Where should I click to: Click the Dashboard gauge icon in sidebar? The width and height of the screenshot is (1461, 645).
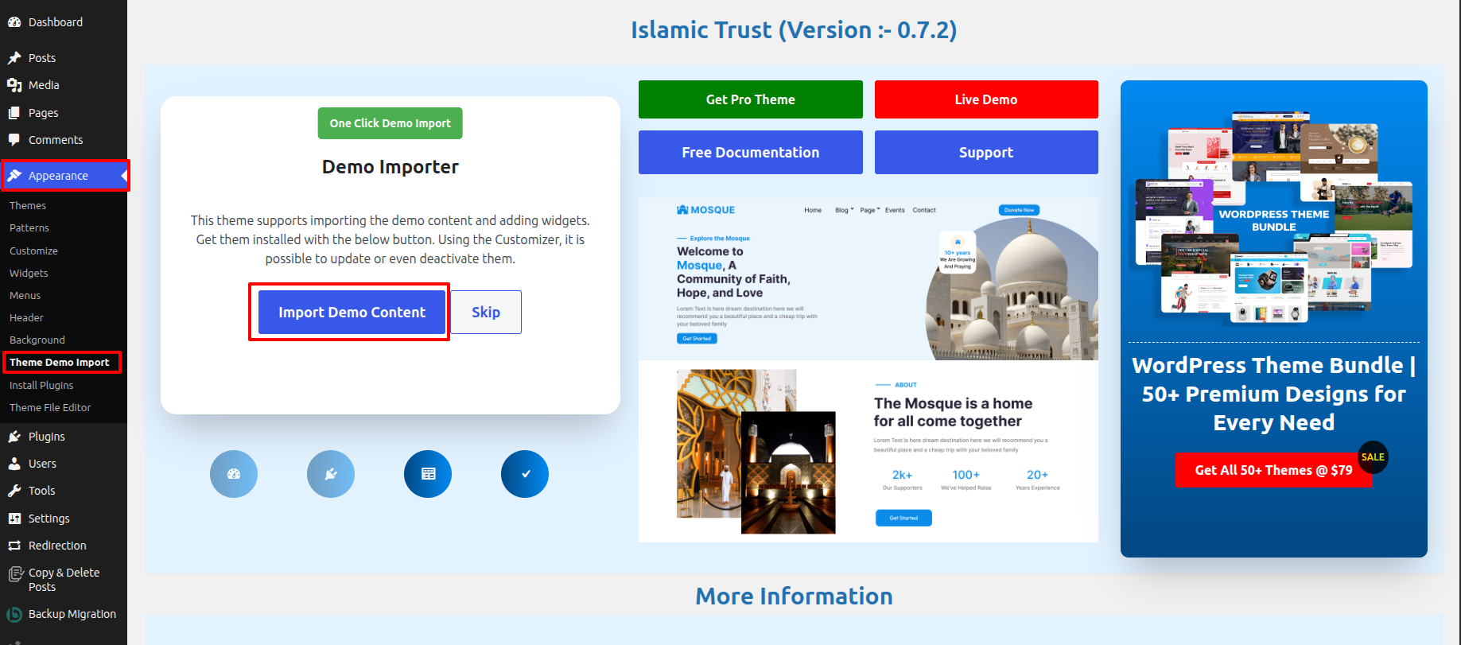(14, 22)
